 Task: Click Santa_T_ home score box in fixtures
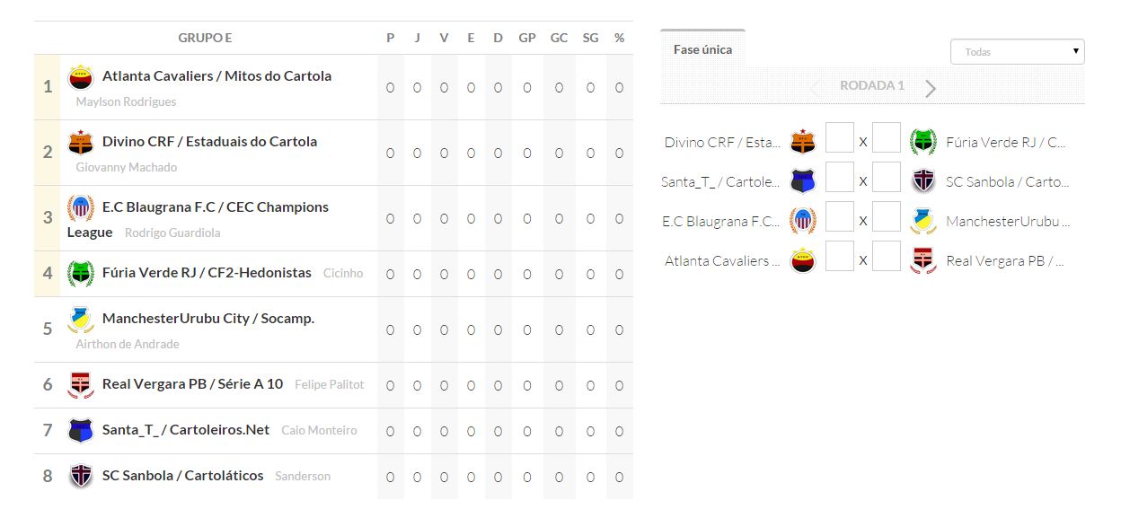839,178
